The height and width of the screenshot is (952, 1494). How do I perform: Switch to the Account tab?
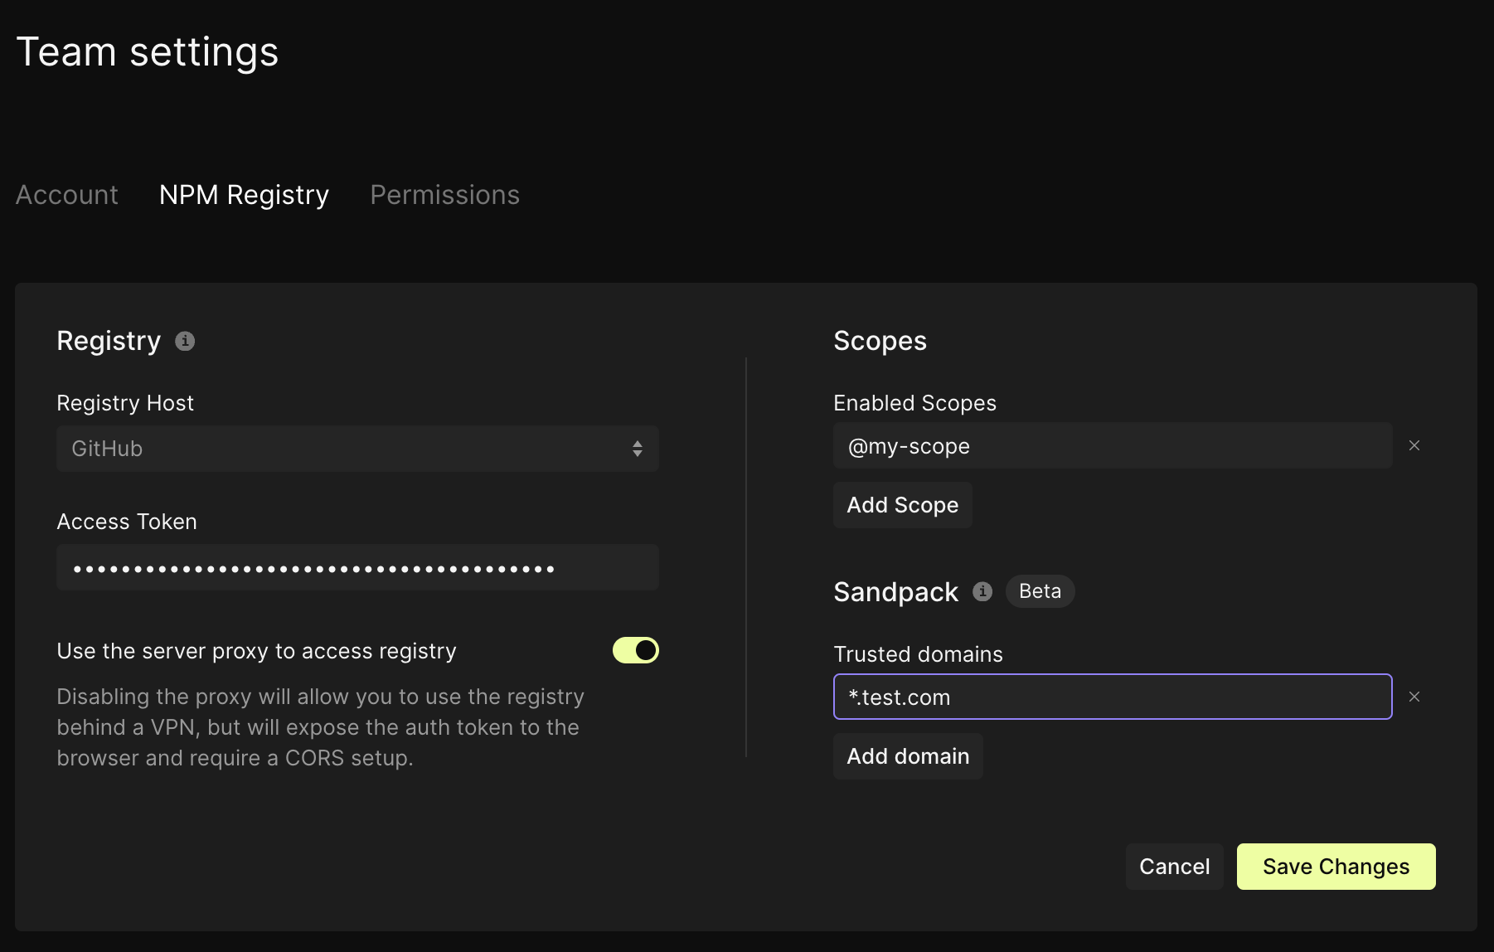coord(67,195)
